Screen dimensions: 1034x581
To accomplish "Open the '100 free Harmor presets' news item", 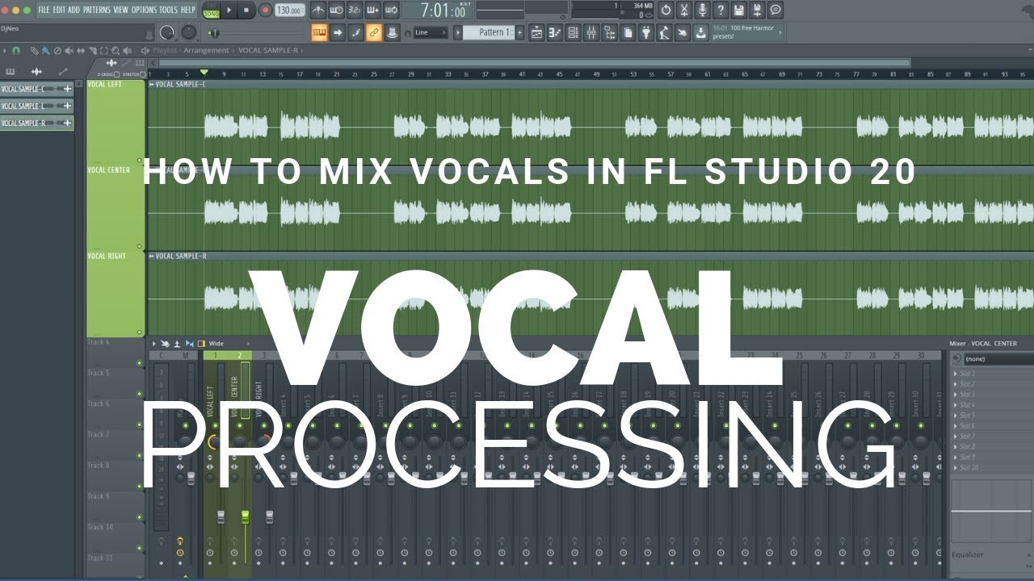I will pyautogui.click(x=748, y=32).
